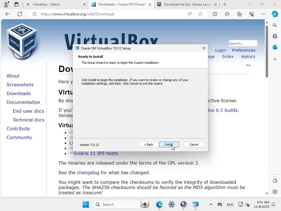This screenshot has width=281, height=211.
Task: Add a sidebar app with plus icon
Action: pyautogui.click(x=275, y=59)
